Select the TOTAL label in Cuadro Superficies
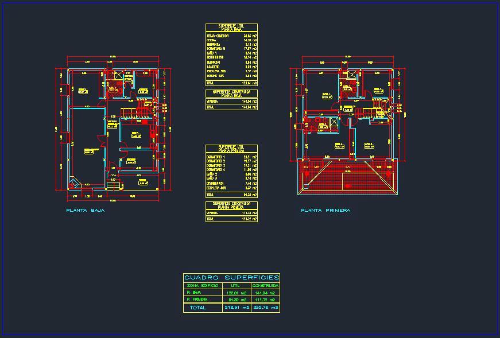Screen dimensions: 500x338 [x=197, y=308]
